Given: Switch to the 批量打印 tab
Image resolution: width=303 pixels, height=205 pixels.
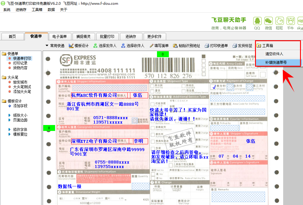Looking at the screenshot, I should (x=107, y=36).
